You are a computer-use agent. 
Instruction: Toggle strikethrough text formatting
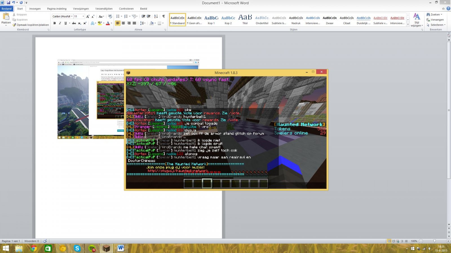tap(74, 23)
